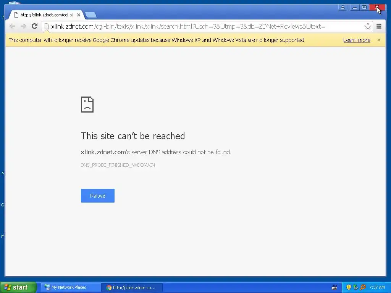391x293 pixels.
Task: Open the Chrome profile user icon
Action: pyautogui.click(x=343, y=8)
